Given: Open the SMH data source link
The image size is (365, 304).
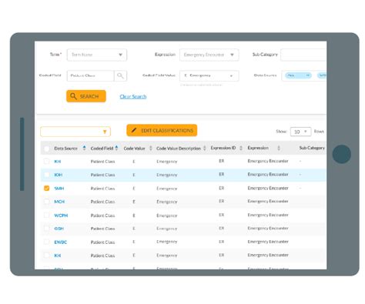Looking at the screenshot, I should (x=59, y=189).
